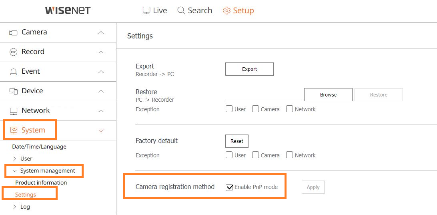Expand the Log submenu arrow
Viewport: 437px width, 215px height.
(x=15, y=207)
